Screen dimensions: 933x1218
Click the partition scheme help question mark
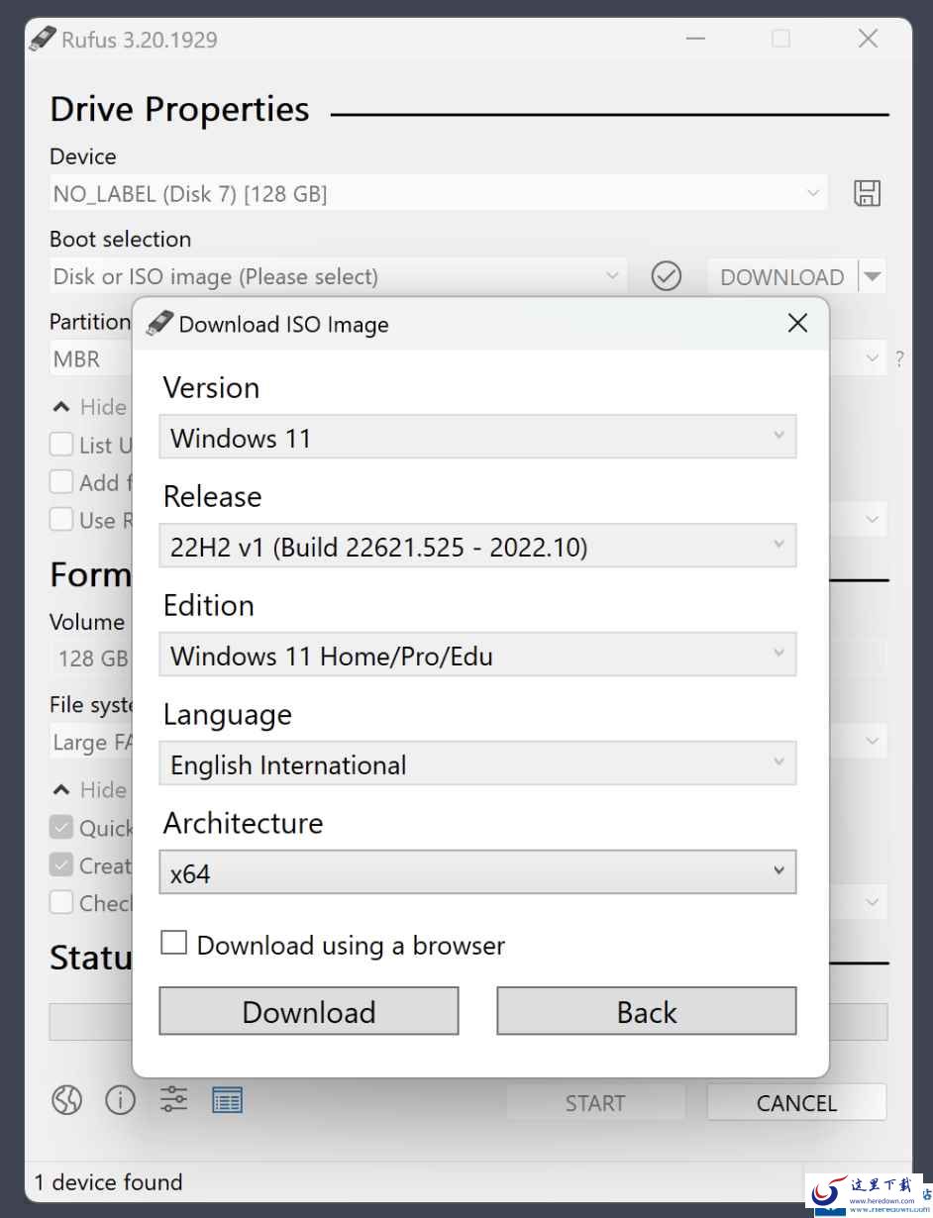[899, 359]
